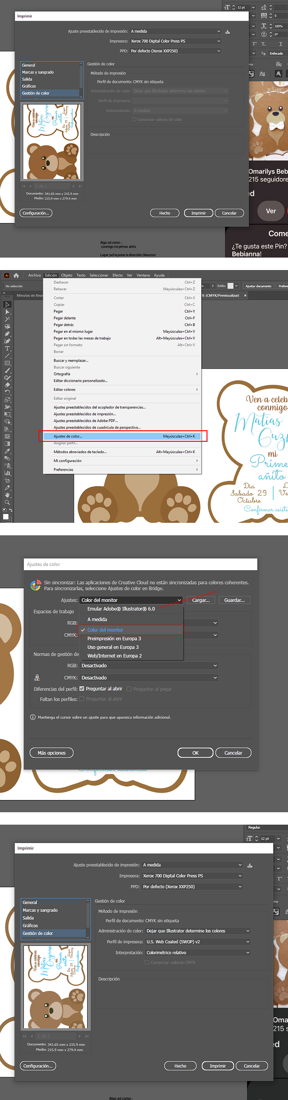Click the Cargar... button
288x1100 pixels.
201,600
